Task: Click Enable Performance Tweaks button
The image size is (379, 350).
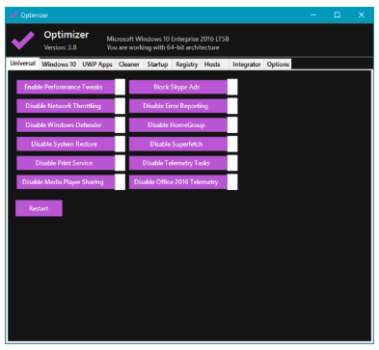Action: coord(66,87)
